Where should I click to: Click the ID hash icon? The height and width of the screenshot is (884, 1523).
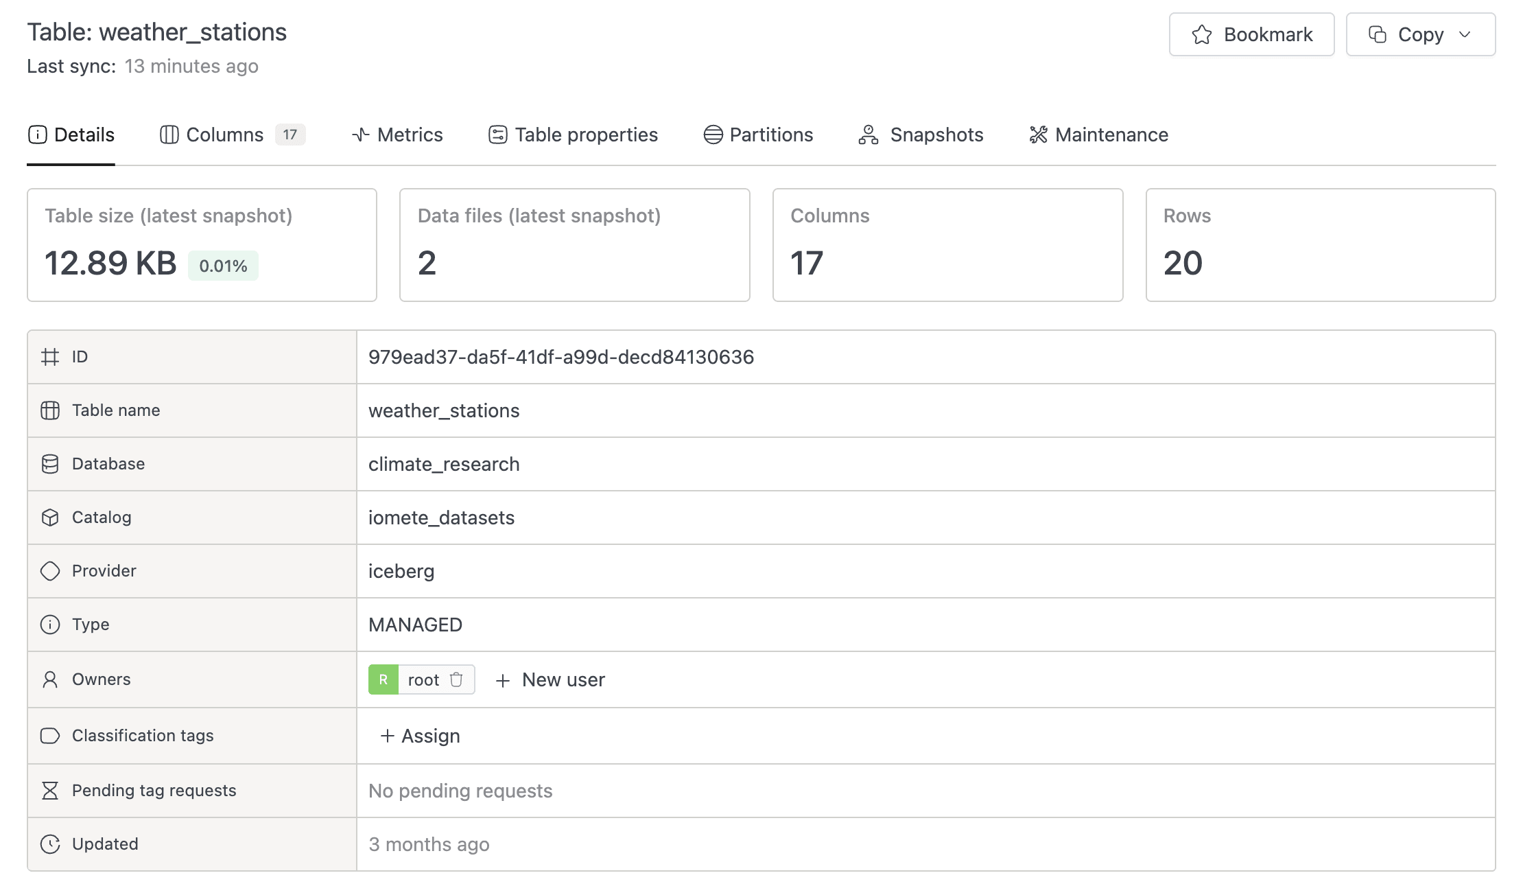pyautogui.click(x=50, y=357)
